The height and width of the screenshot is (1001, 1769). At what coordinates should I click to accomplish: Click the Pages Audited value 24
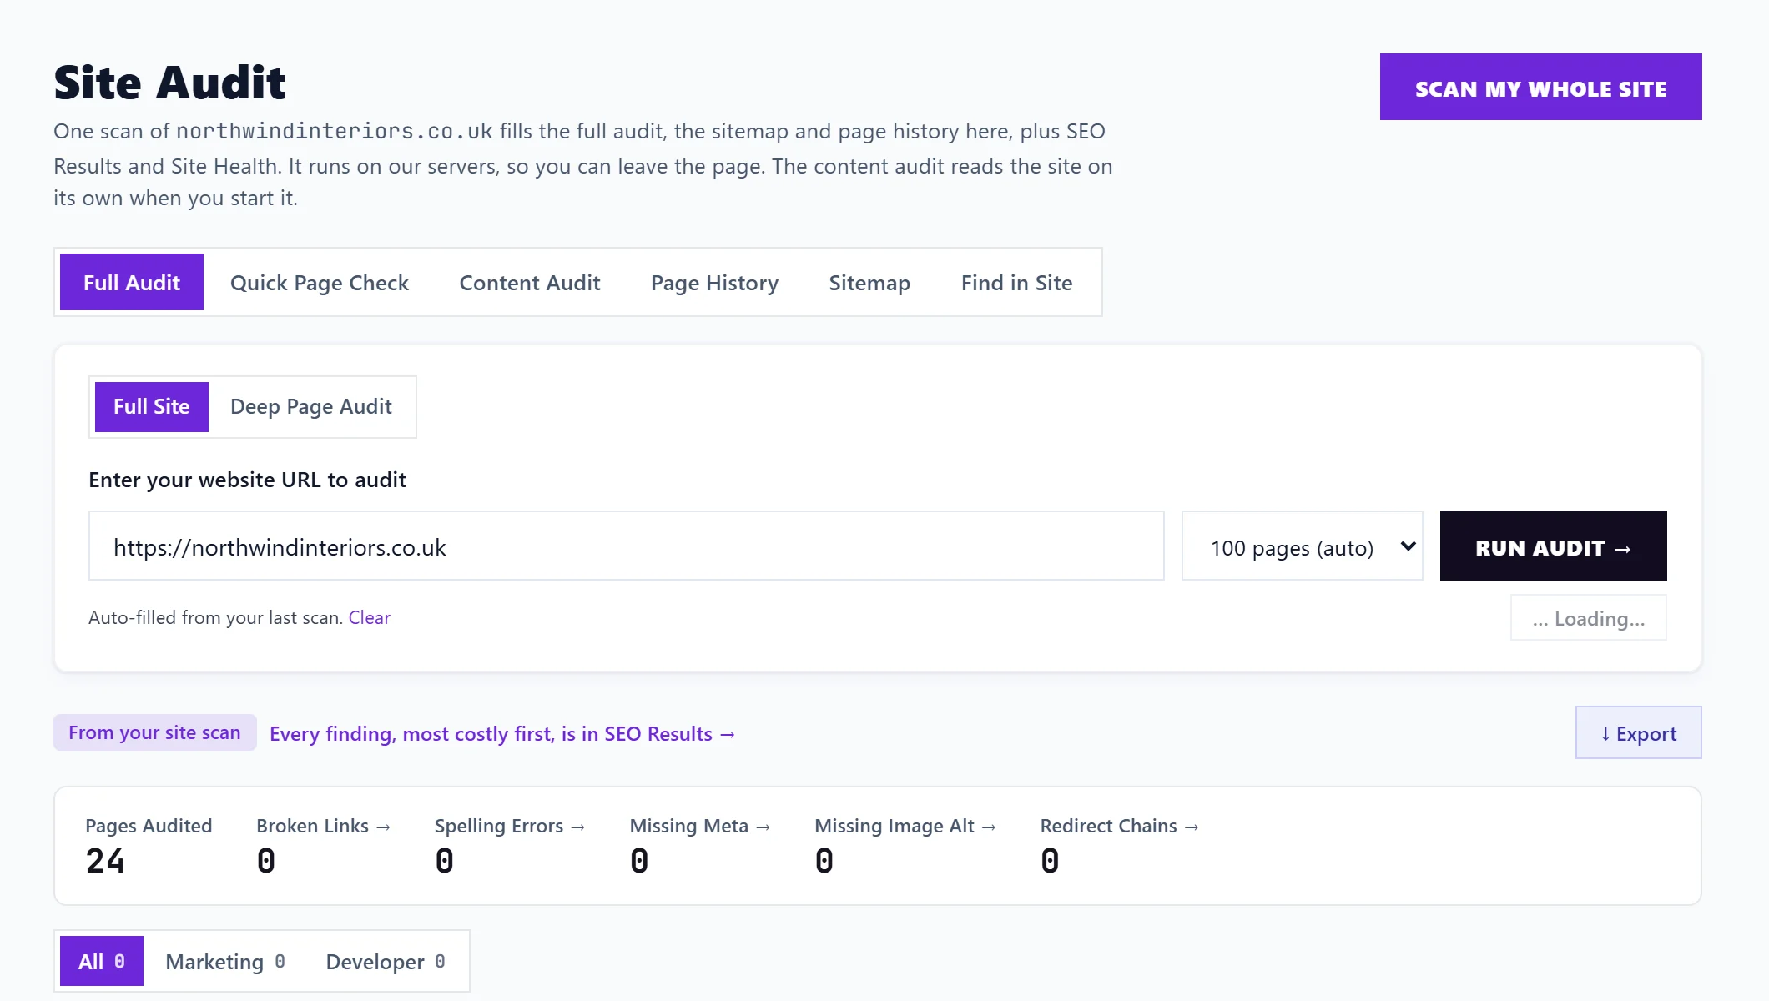pyautogui.click(x=105, y=861)
